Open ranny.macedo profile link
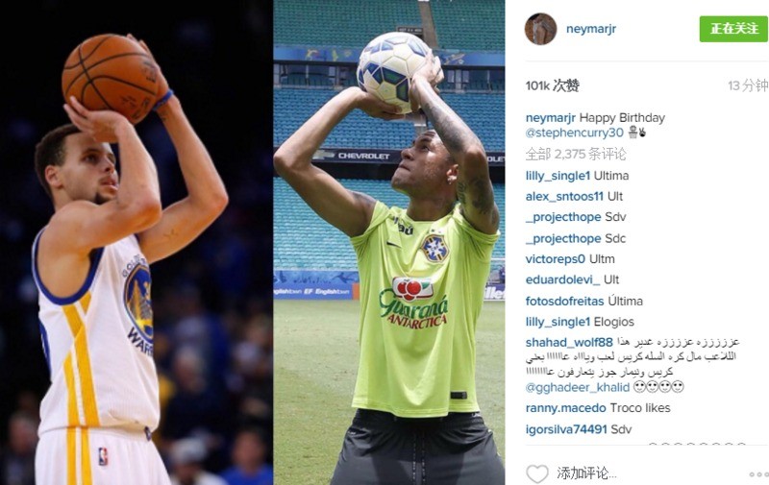Screen dimensions: 769x485 click(x=565, y=408)
